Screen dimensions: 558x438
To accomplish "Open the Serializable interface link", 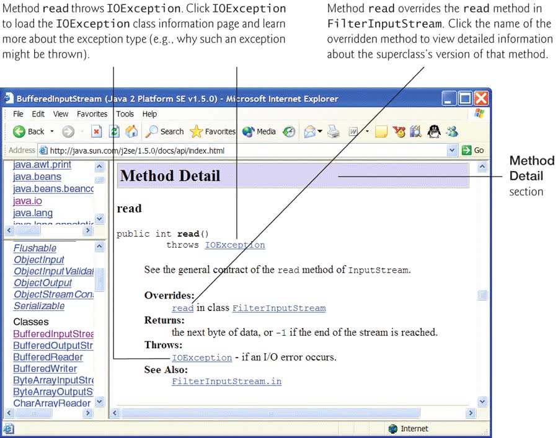I will tap(39, 306).
